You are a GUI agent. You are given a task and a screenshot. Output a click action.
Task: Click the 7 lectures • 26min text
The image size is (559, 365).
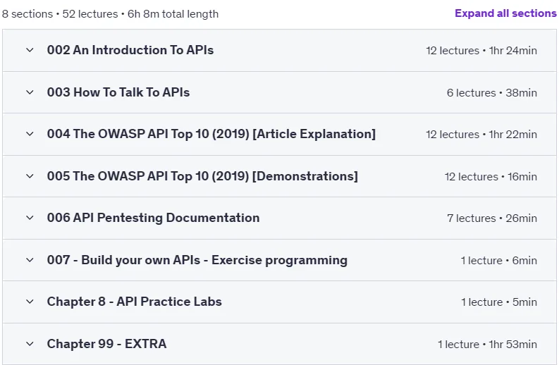(x=492, y=218)
